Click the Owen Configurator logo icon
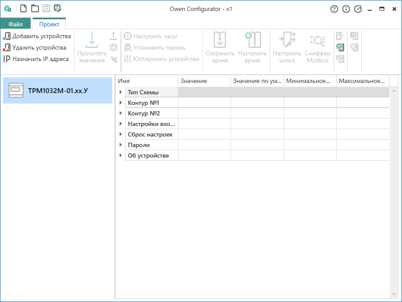 [x=7, y=9]
